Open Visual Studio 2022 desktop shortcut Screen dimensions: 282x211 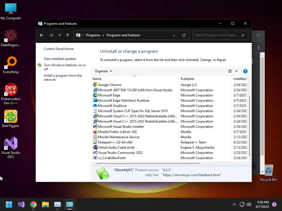(11, 148)
